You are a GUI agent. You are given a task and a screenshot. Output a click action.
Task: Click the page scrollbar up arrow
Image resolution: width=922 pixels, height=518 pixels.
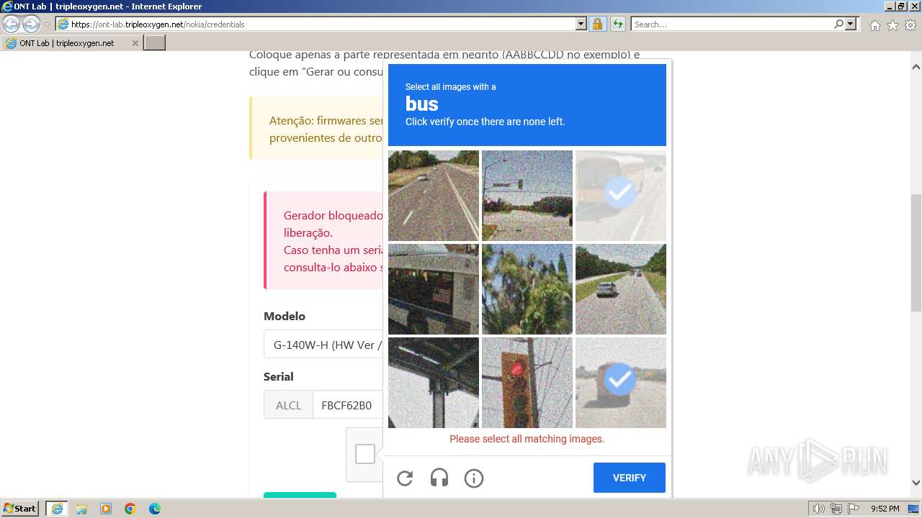pyautogui.click(x=916, y=67)
